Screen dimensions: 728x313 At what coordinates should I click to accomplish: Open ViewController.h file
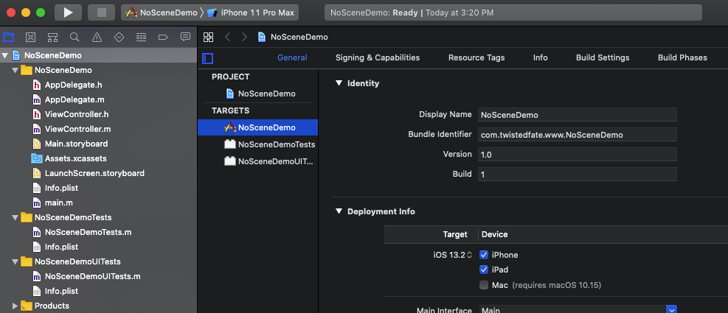coord(77,115)
